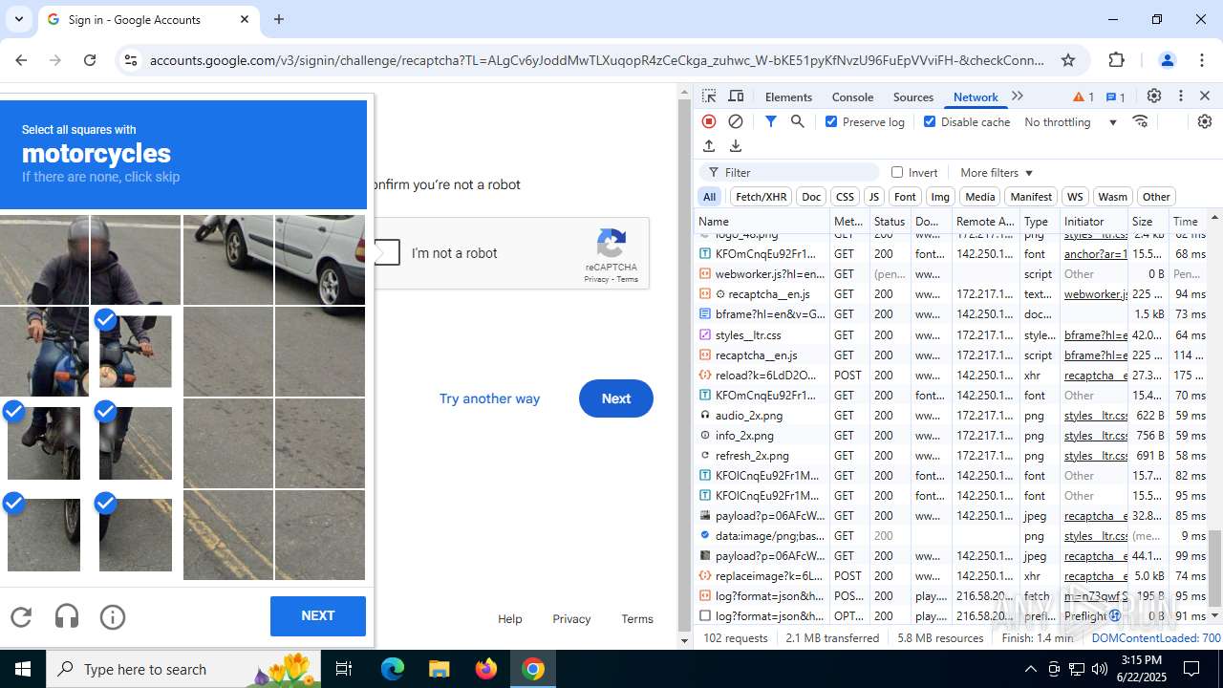Open Chrome three-dot menu
This screenshot has height=688, width=1223.
point(1203,60)
